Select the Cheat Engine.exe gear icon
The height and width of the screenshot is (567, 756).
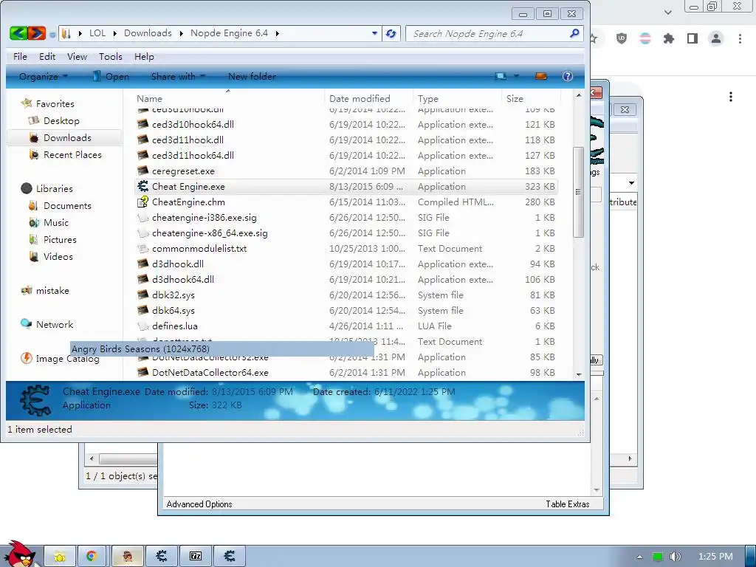click(142, 186)
